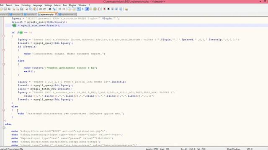Toggle synchronized vertical scrolling
Image resolution: width=268 pixels, height=150 pixels.
click(x=69, y=9)
